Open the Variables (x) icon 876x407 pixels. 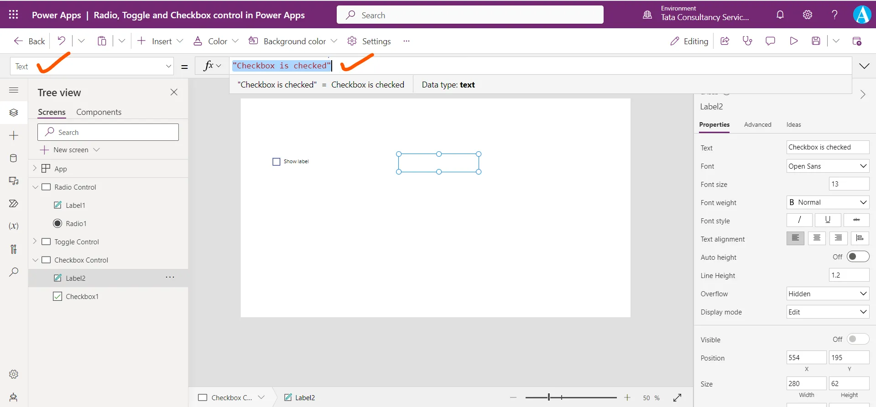click(14, 226)
